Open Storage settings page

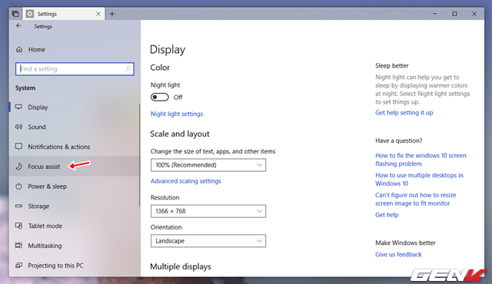(x=75, y=206)
